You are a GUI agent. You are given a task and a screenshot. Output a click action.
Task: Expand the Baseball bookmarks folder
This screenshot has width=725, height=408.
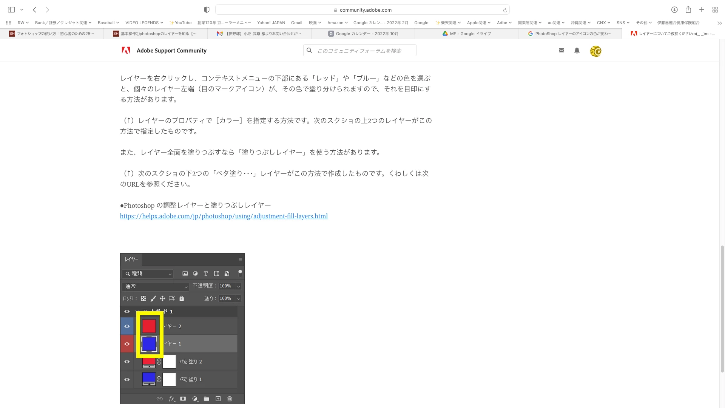click(108, 23)
